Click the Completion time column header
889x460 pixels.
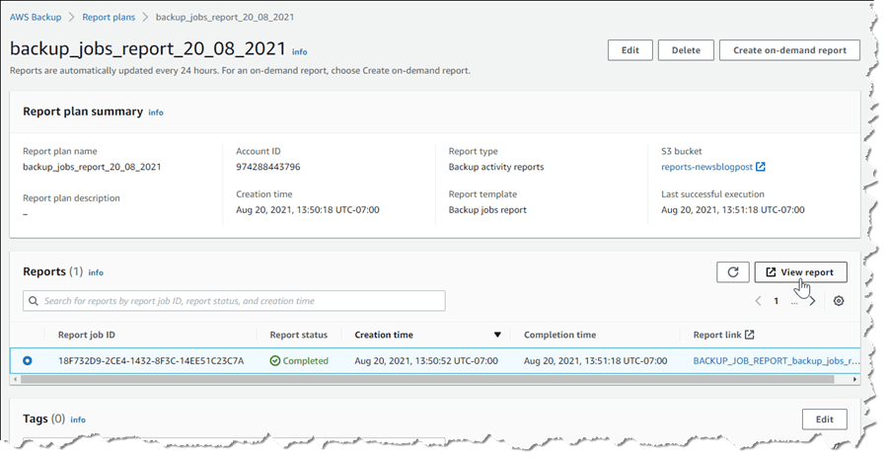point(559,335)
